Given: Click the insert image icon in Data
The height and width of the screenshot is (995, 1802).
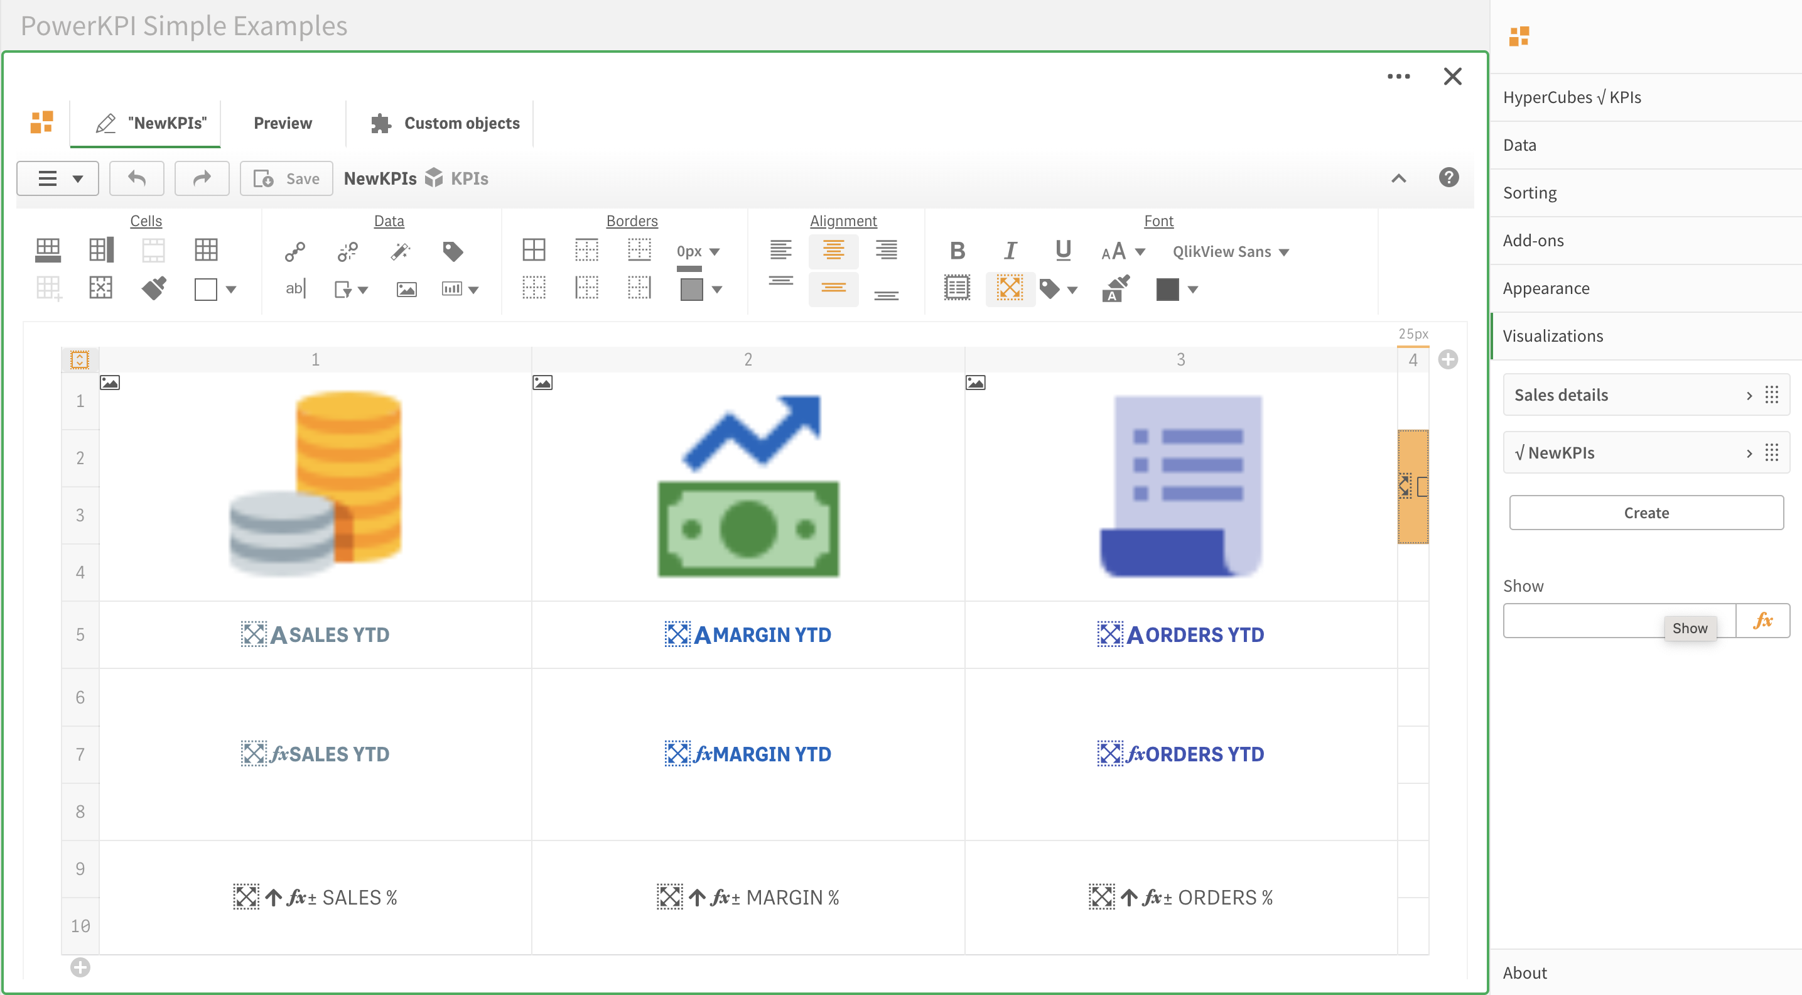Looking at the screenshot, I should point(406,289).
